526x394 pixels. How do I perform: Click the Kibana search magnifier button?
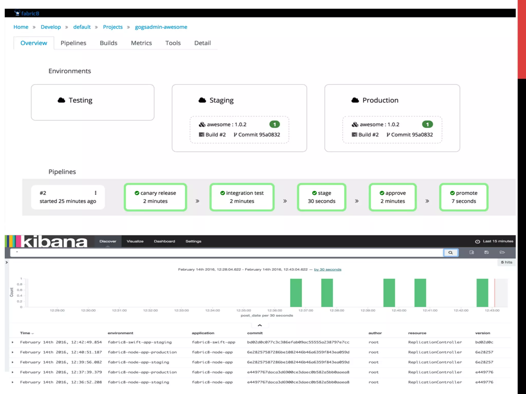point(451,253)
